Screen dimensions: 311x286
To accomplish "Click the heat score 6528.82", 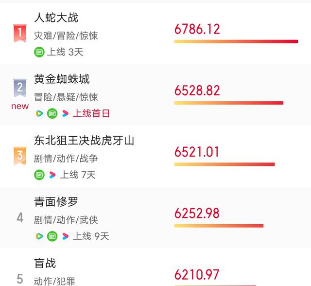I will pyautogui.click(x=197, y=90).
